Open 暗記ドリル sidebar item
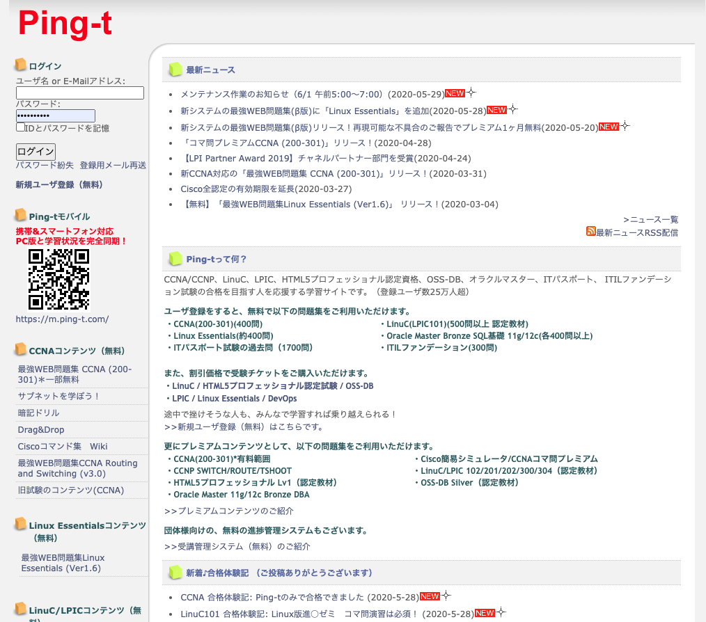 click(39, 413)
